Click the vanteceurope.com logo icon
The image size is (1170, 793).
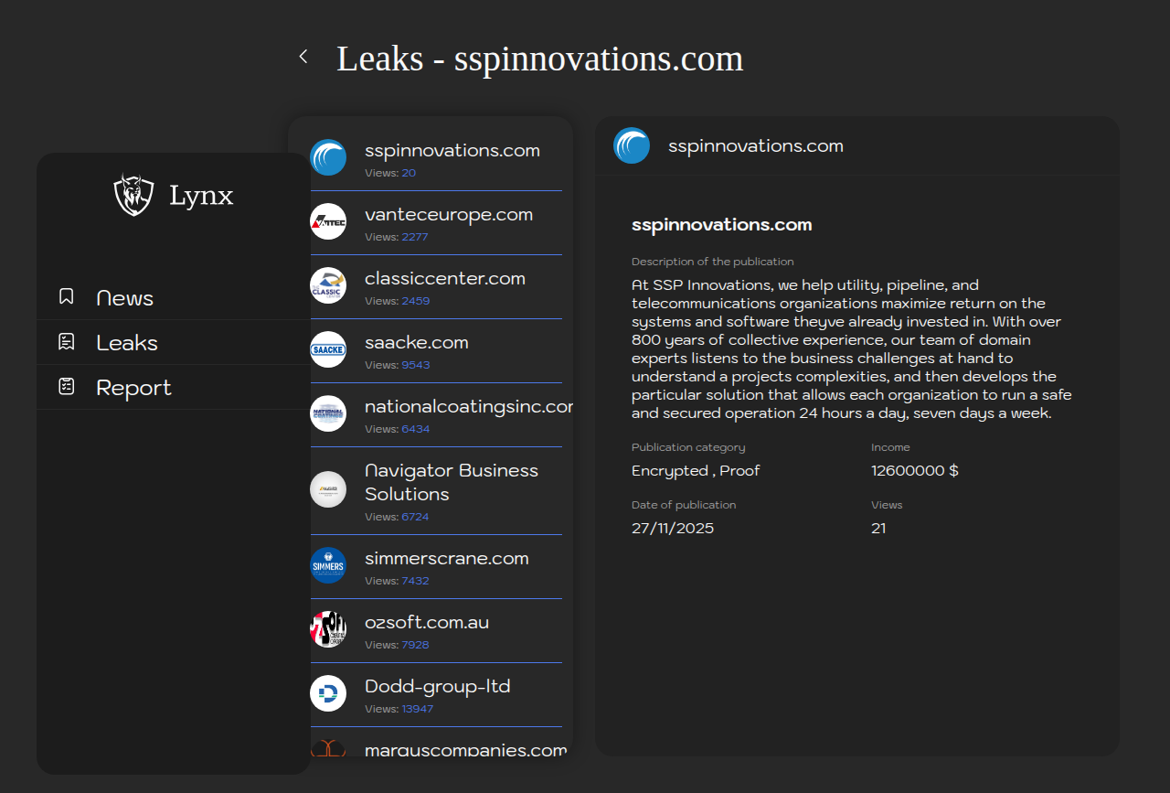coord(328,221)
